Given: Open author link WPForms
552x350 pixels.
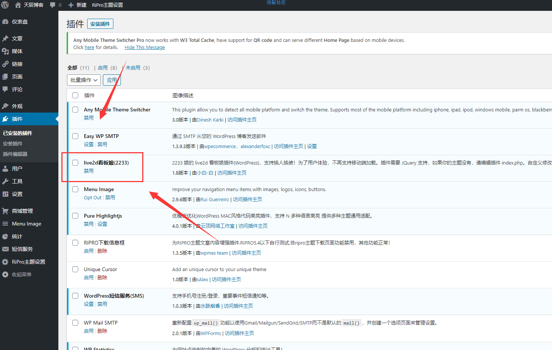Looking at the screenshot, I should [x=211, y=333].
